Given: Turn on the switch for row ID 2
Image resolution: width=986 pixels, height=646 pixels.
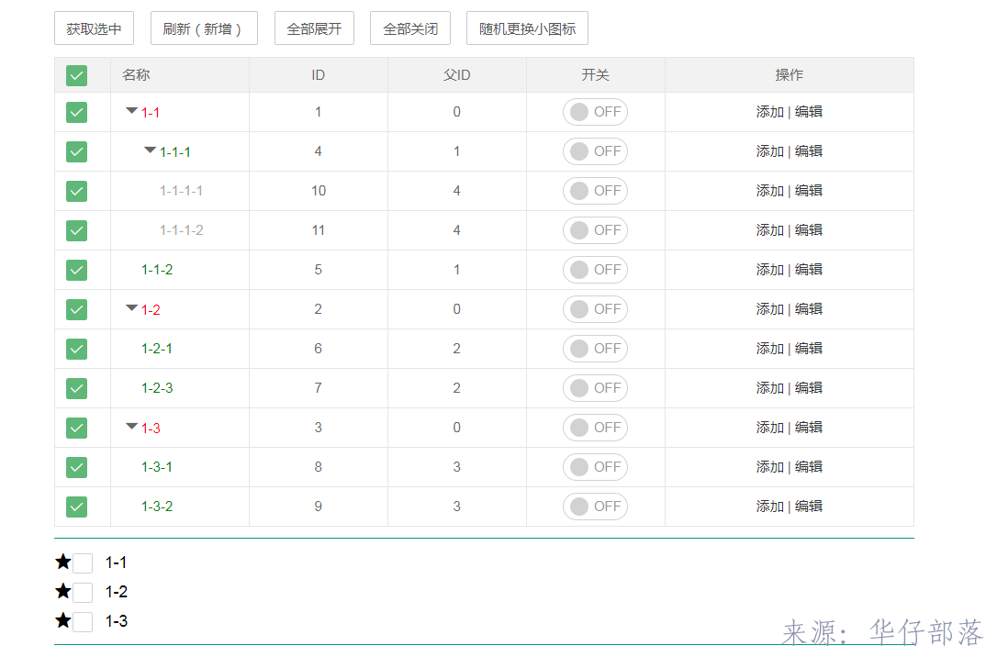Looking at the screenshot, I should coord(595,309).
